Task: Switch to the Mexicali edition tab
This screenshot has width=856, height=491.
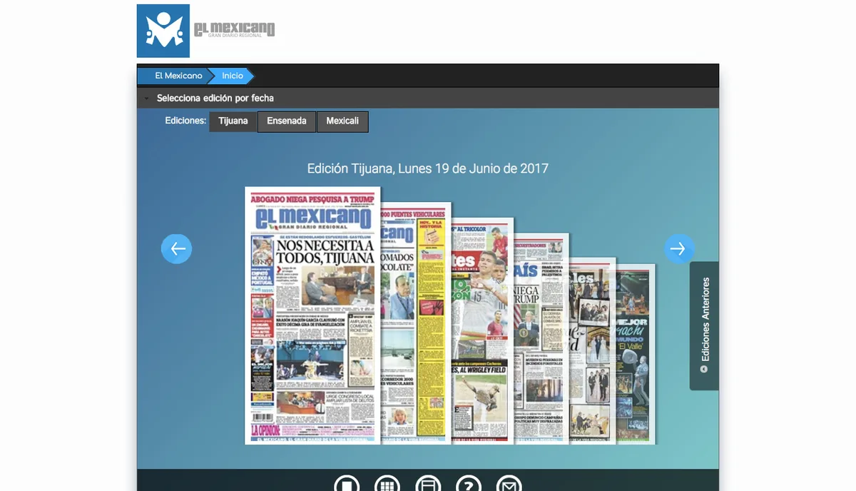Action: (342, 121)
